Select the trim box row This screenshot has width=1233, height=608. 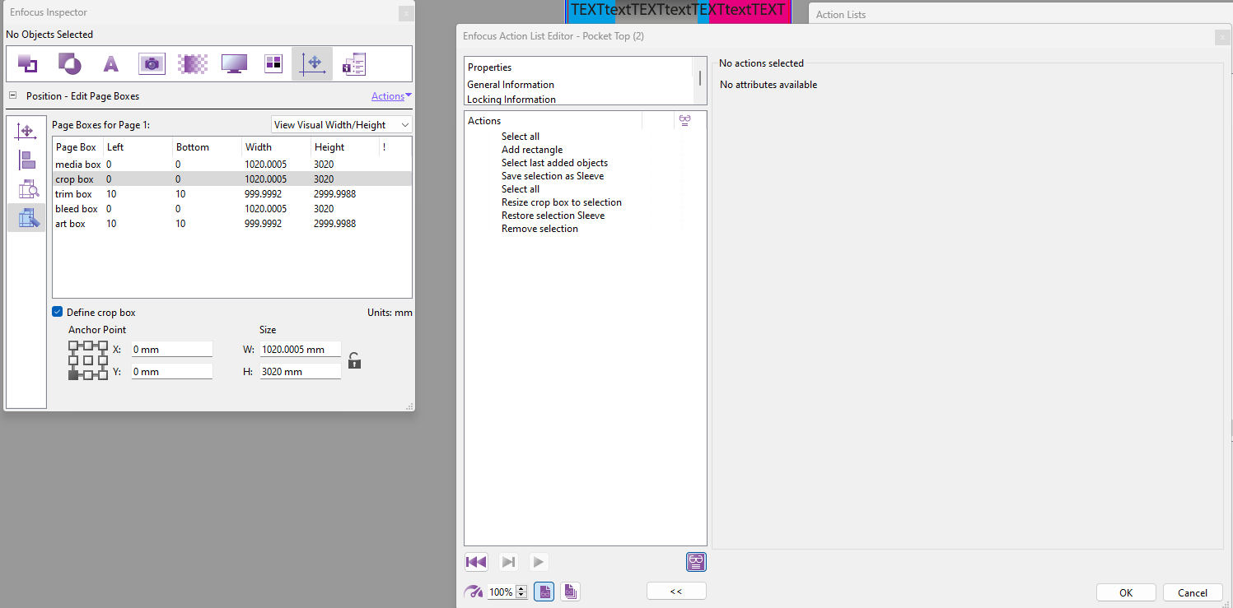231,194
